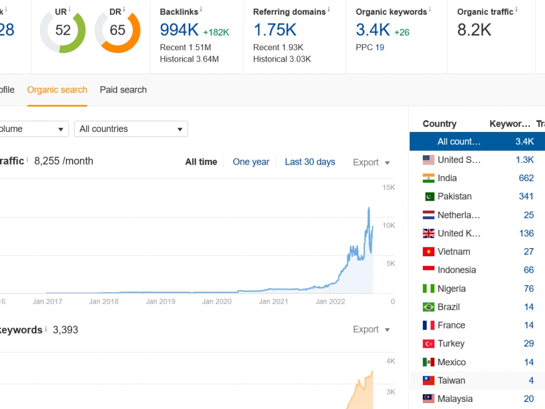
Task: Switch chart to One year range
Action: [251, 162]
